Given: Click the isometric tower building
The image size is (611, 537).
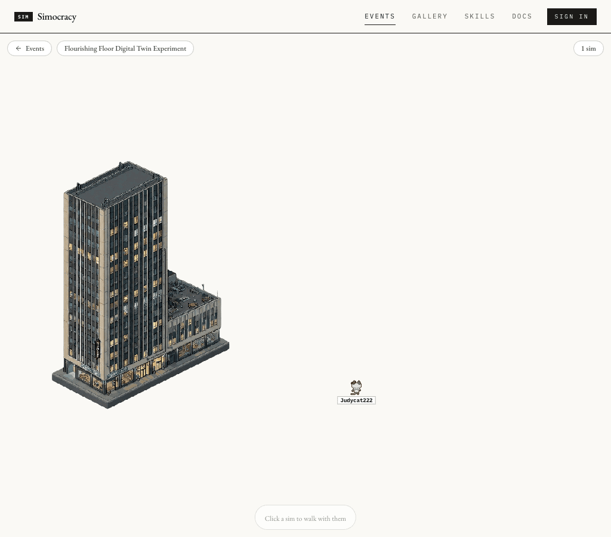Looking at the screenshot, I should click(x=140, y=285).
